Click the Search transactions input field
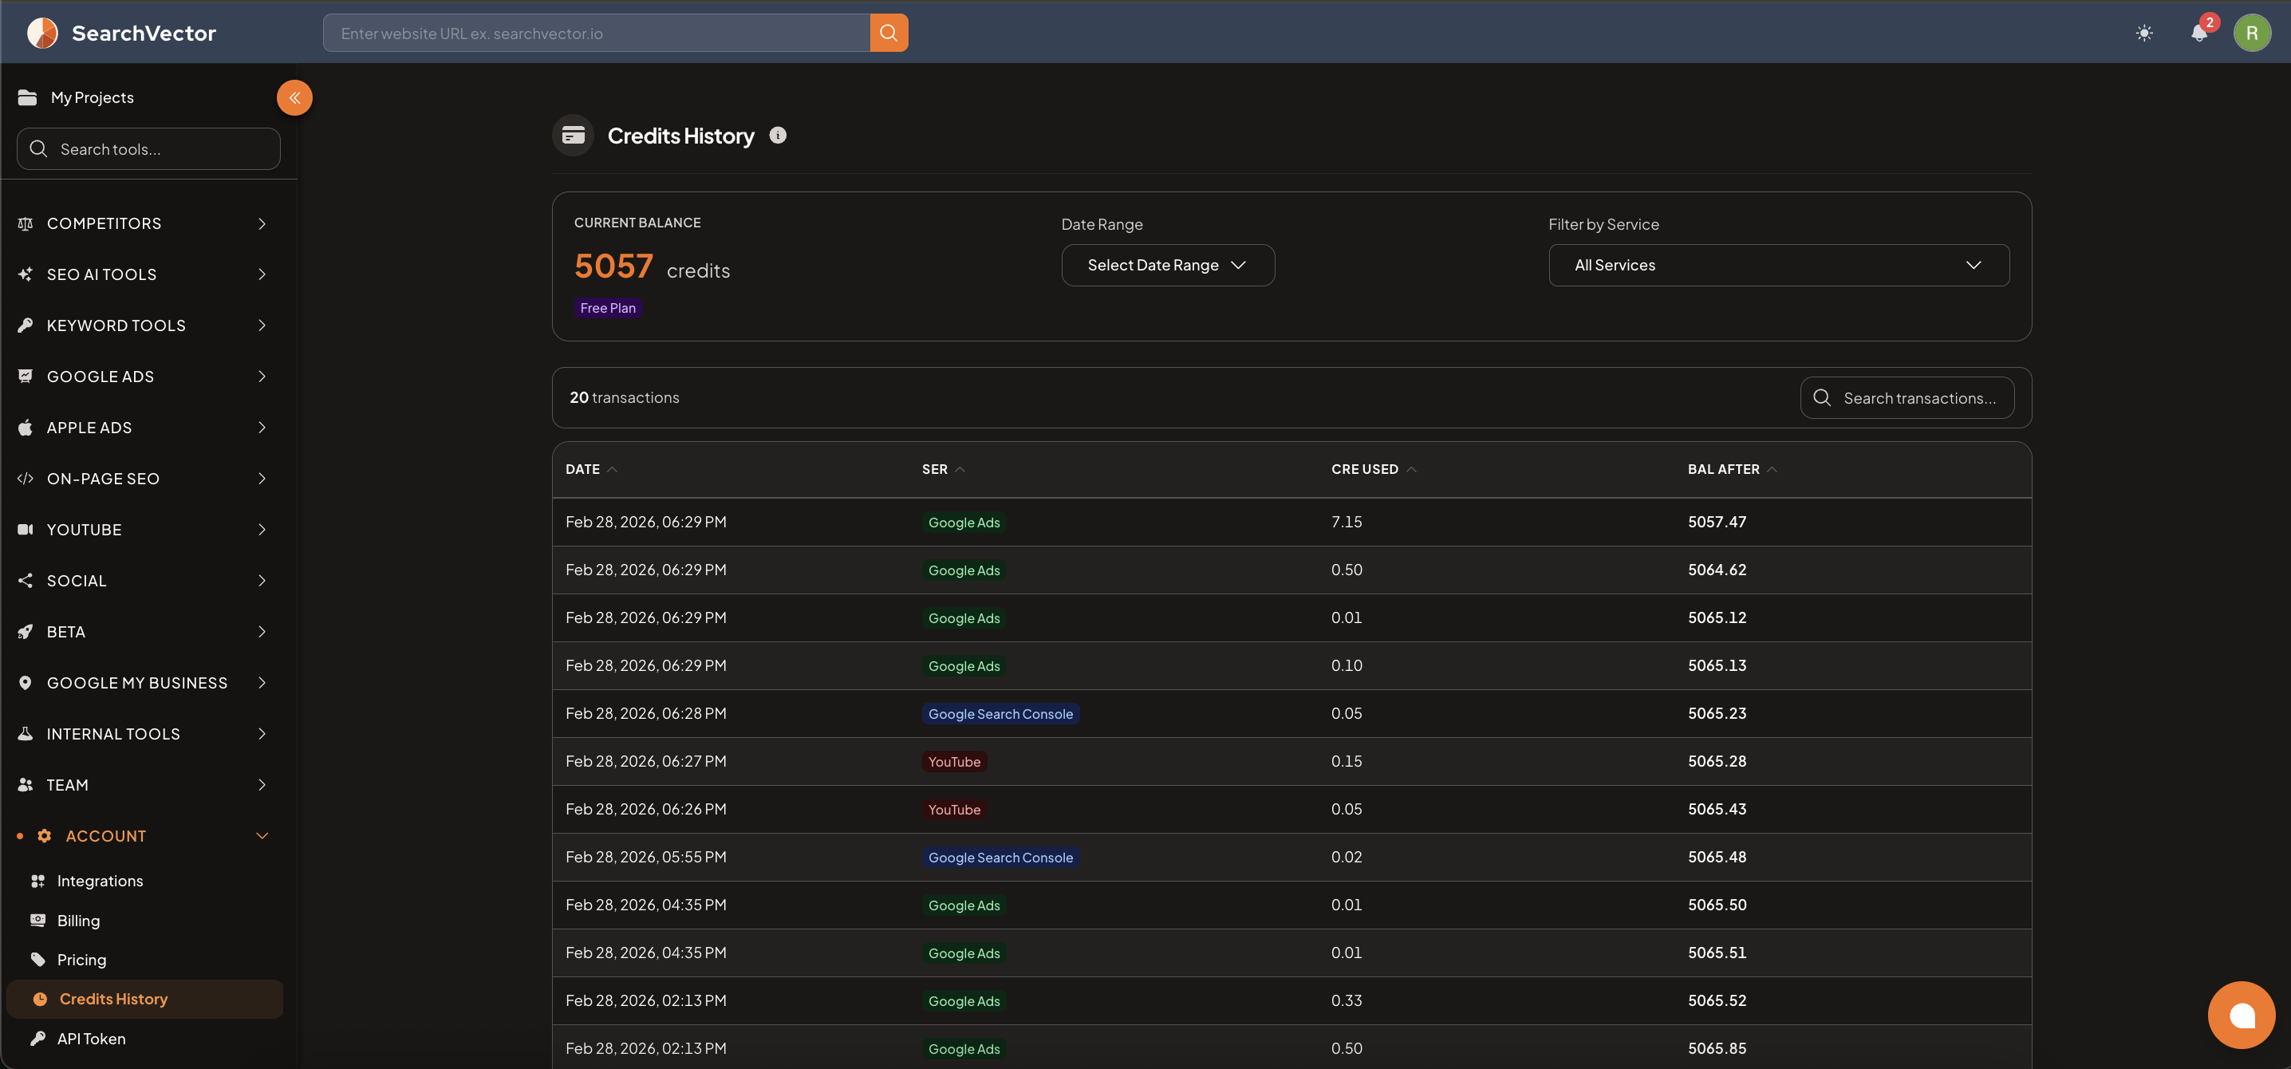This screenshot has width=2291, height=1069. click(x=1907, y=397)
